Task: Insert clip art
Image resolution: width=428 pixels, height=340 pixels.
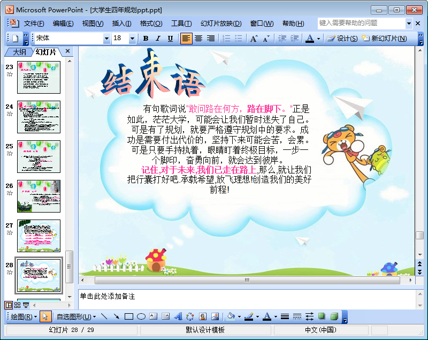Action: point(203,316)
